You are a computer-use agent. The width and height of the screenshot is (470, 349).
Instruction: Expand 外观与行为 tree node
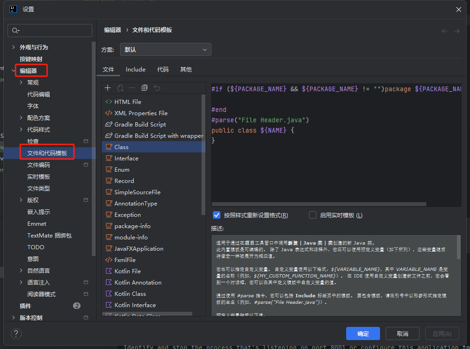13,47
